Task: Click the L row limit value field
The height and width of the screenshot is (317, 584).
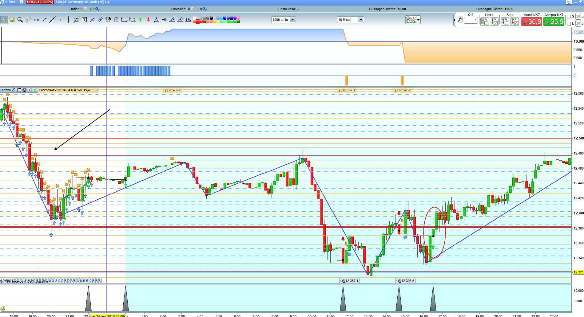Action: click(578, 23)
